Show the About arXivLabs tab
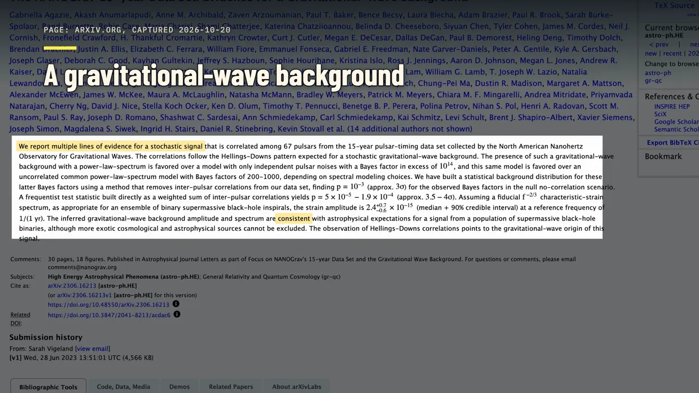 click(x=297, y=386)
